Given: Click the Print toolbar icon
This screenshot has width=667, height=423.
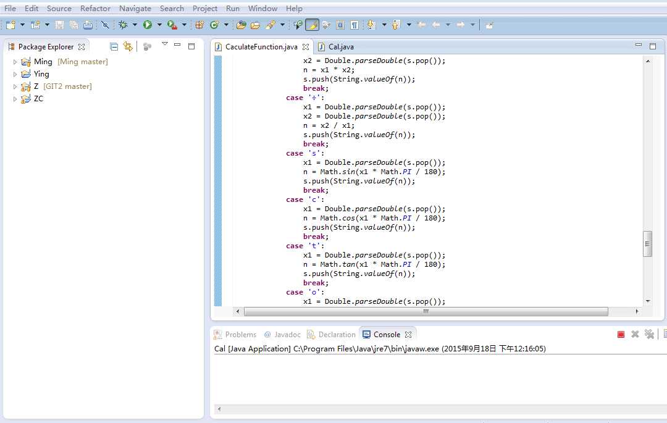Looking at the screenshot, I should pos(88,25).
